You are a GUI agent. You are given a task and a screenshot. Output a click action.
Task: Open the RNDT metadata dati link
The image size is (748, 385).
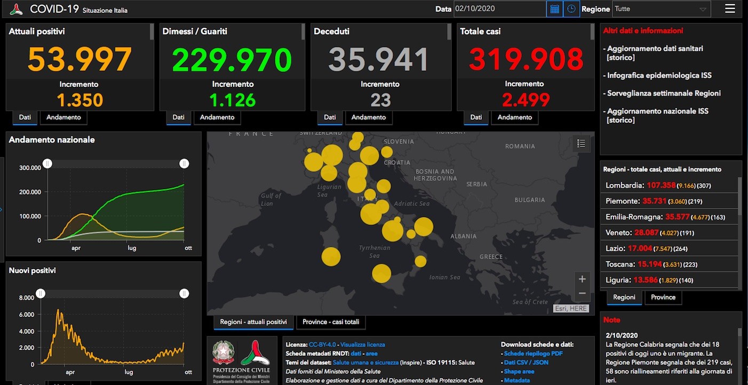356,354
